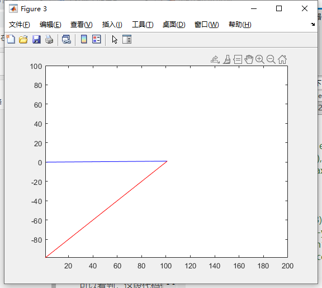Open the 帮助(H) menu

click(x=240, y=25)
